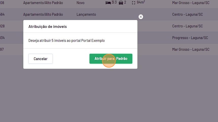This screenshot has width=218, height=122.
Task: Click the bedrooms bed icon
Action: point(108,3)
